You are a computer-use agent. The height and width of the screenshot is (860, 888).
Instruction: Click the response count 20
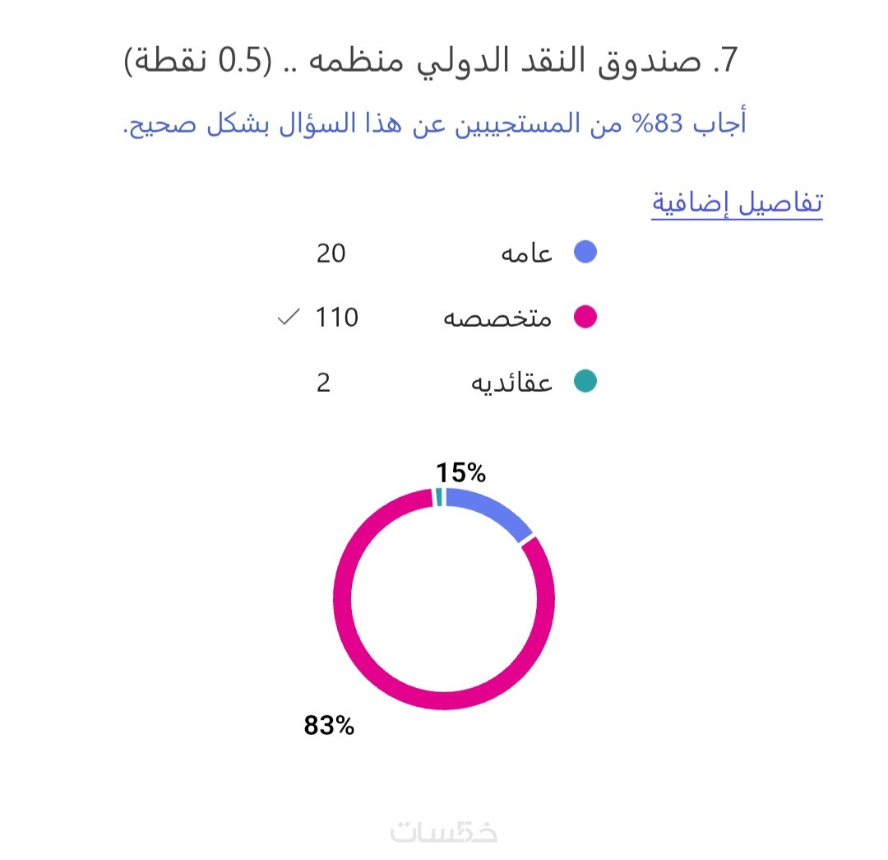pos(331,253)
